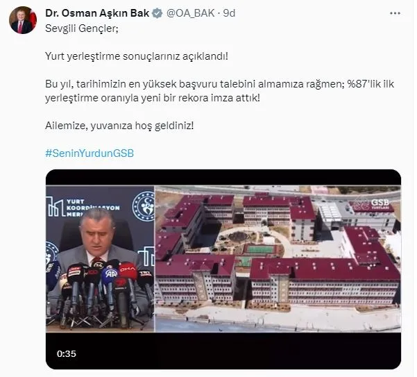Click the paragraph mentioning %87'lik ilk yerleştirme

220,91
